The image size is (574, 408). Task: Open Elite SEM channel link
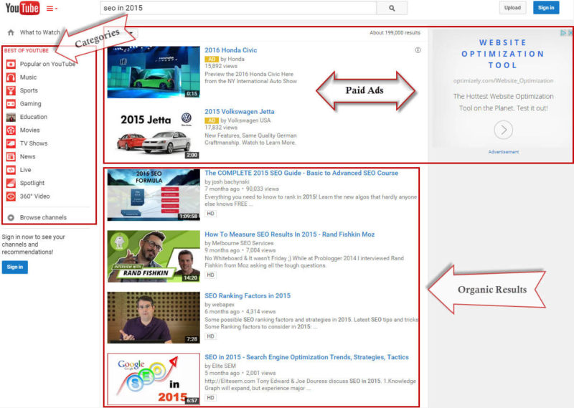[x=224, y=366]
